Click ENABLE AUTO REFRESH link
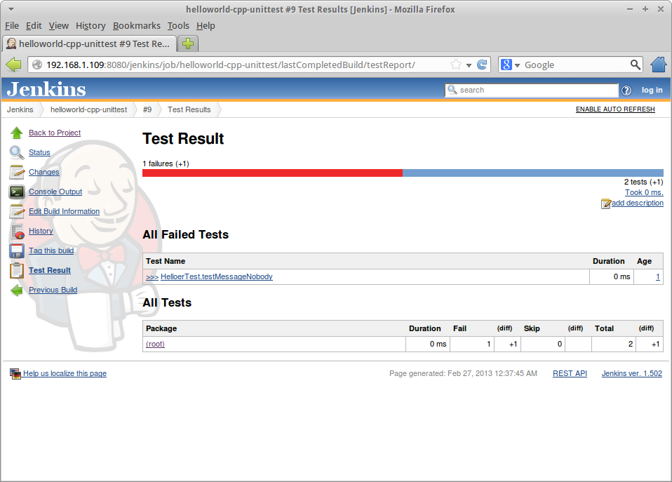The width and height of the screenshot is (672, 482). [x=615, y=109]
